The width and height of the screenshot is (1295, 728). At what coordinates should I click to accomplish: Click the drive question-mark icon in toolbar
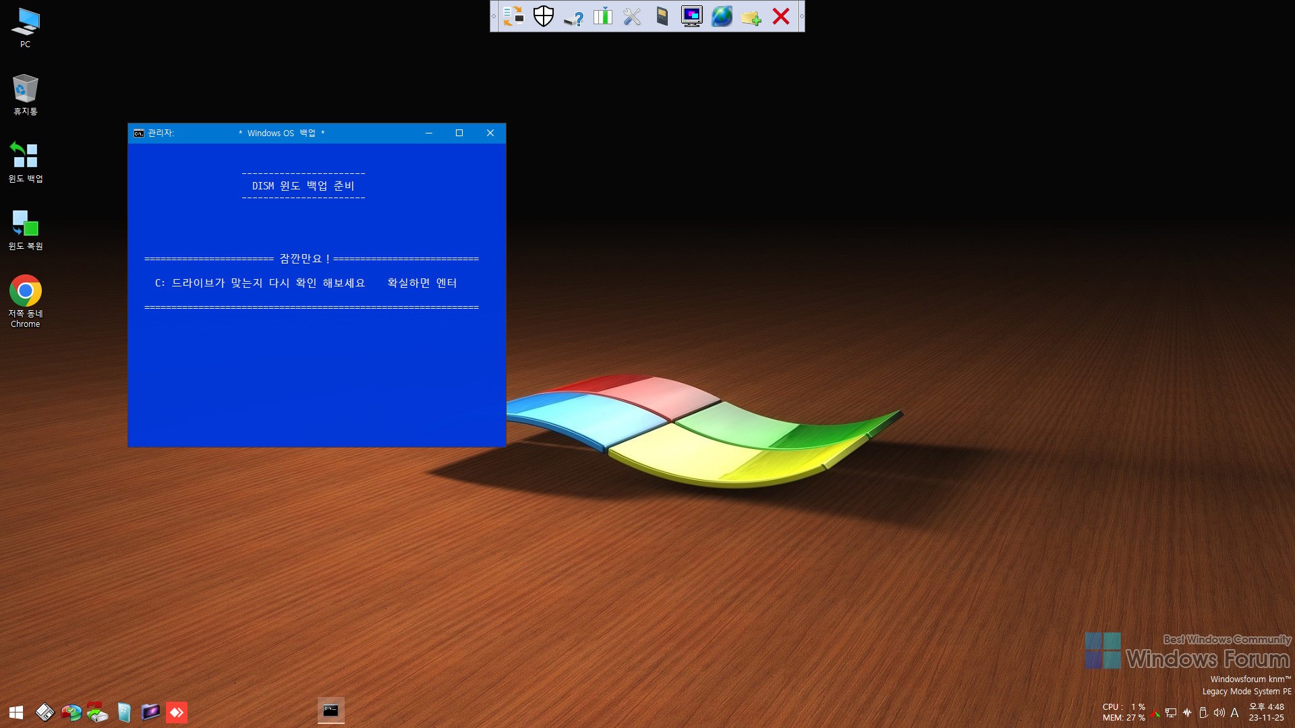pyautogui.click(x=573, y=16)
